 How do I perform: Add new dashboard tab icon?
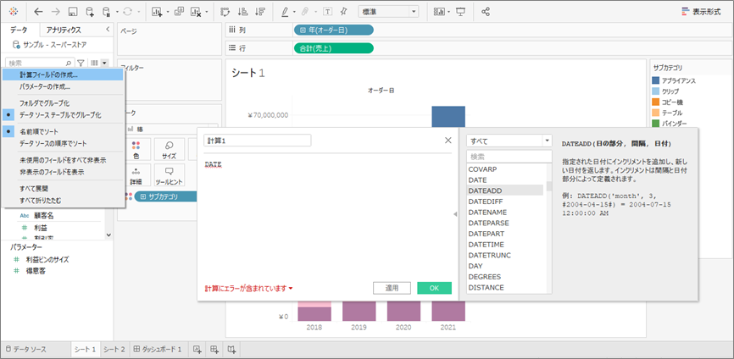[214, 349]
